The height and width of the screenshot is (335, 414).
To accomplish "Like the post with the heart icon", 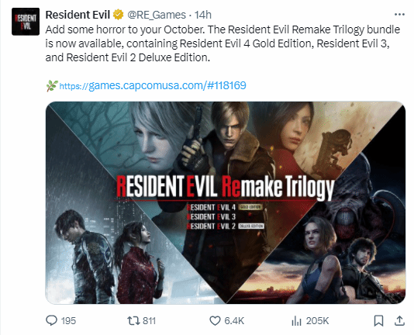I will (x=215, y=321).
